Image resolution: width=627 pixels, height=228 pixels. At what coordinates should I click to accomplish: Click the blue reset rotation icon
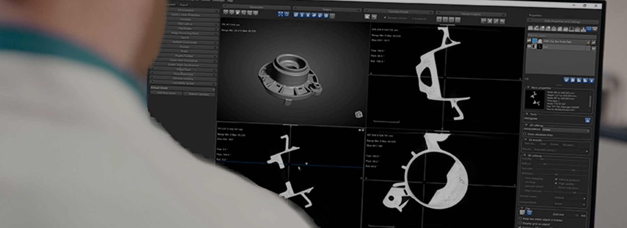point(286,14)
